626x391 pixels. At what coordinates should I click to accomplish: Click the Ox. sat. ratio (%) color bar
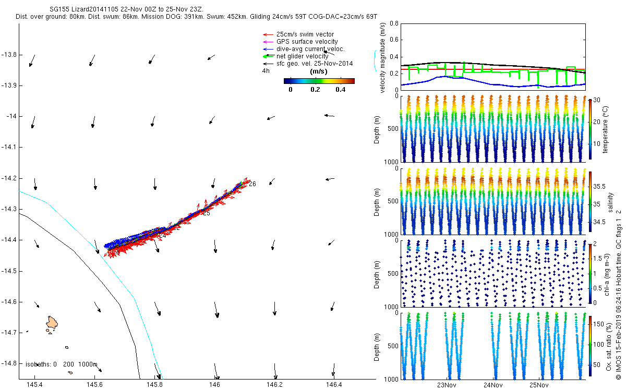[590, 345]
